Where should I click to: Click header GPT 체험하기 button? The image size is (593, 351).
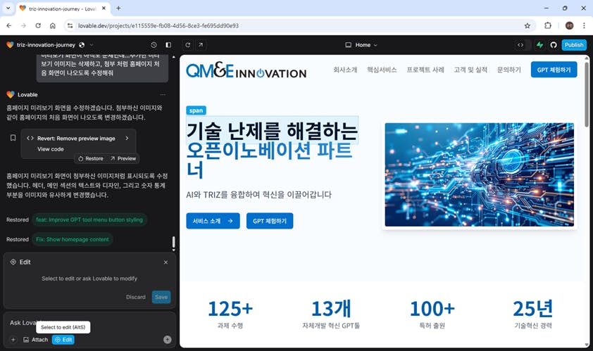click(554, 70)
